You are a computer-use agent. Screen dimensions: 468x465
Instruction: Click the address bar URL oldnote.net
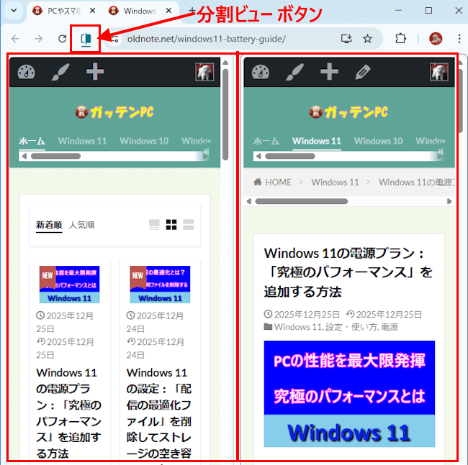206,39
